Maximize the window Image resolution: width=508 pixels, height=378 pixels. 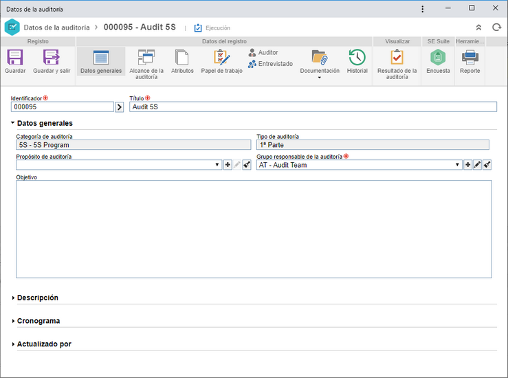click(x=472, y=8)
